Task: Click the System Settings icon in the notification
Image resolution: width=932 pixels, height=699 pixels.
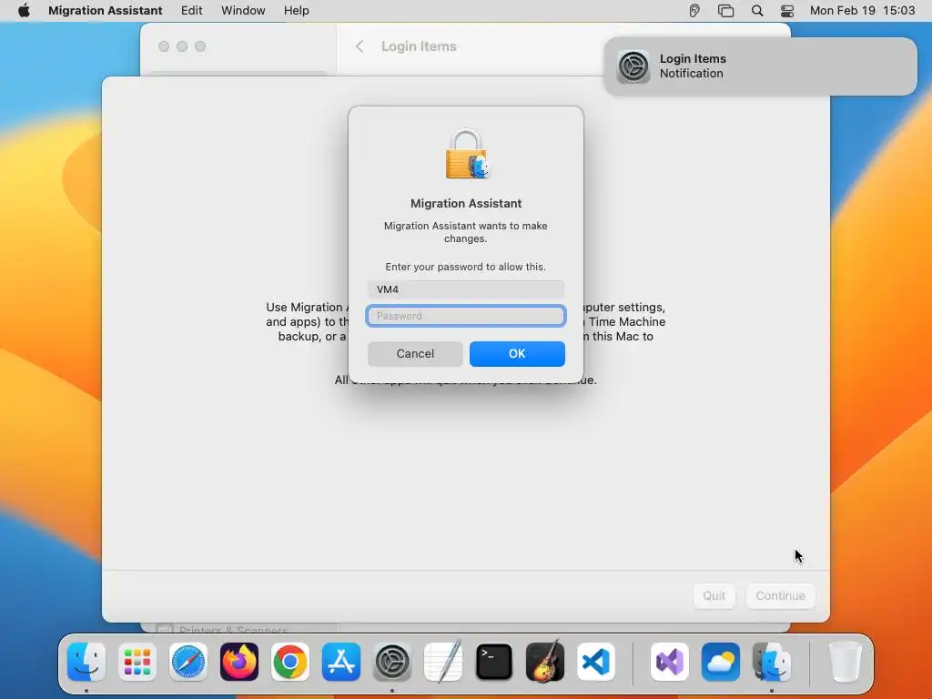Action: pos(633,66)
